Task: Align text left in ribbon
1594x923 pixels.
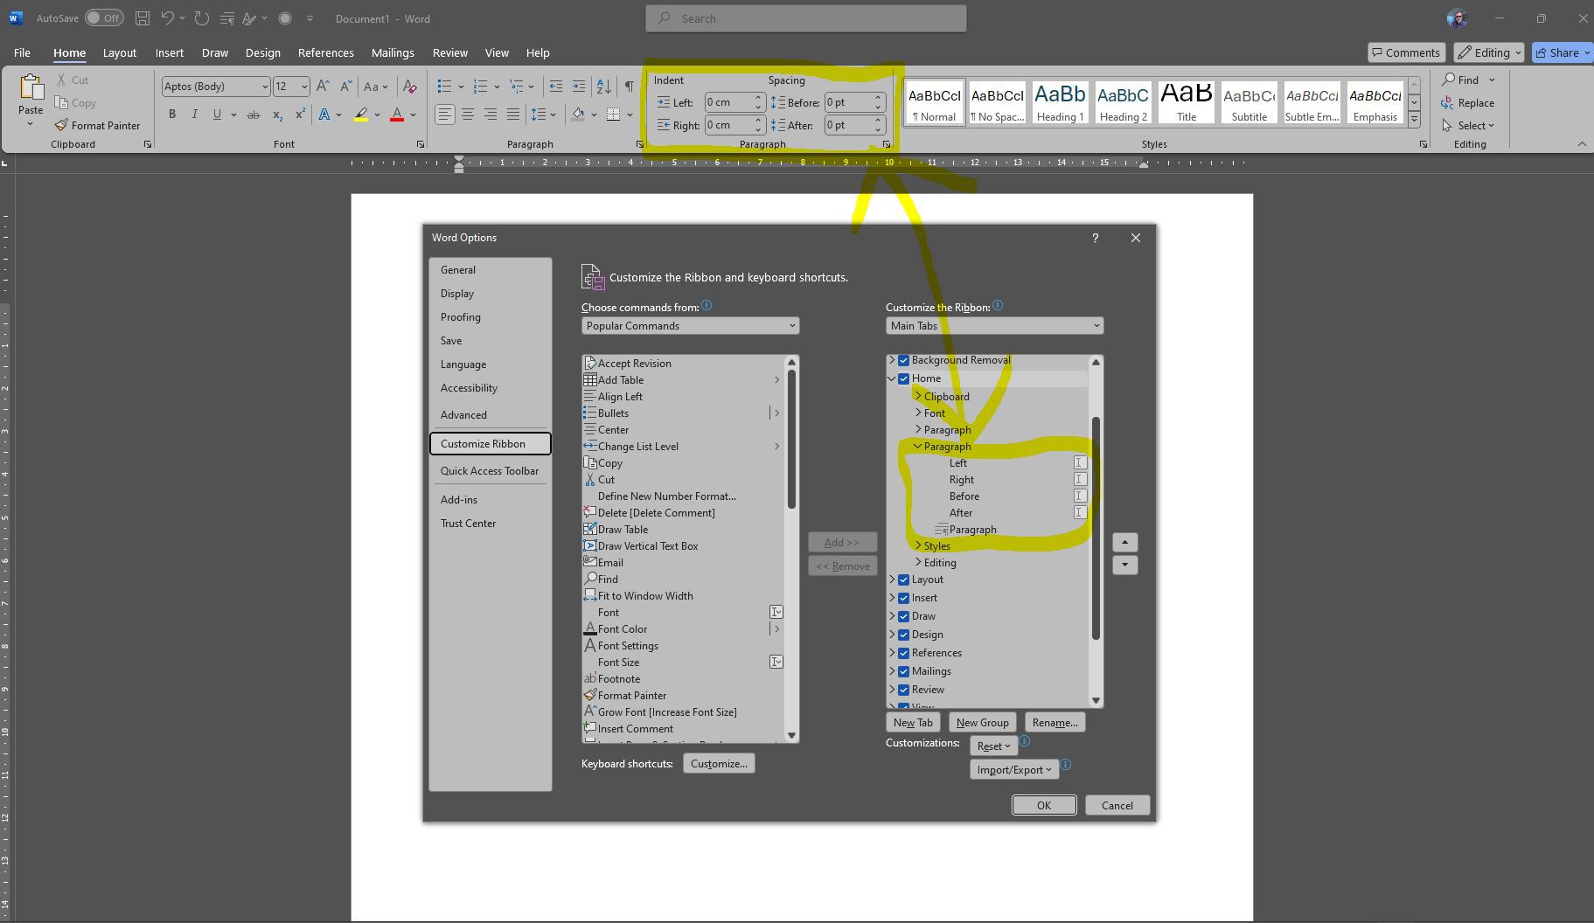Action: [x=445, y=115]
